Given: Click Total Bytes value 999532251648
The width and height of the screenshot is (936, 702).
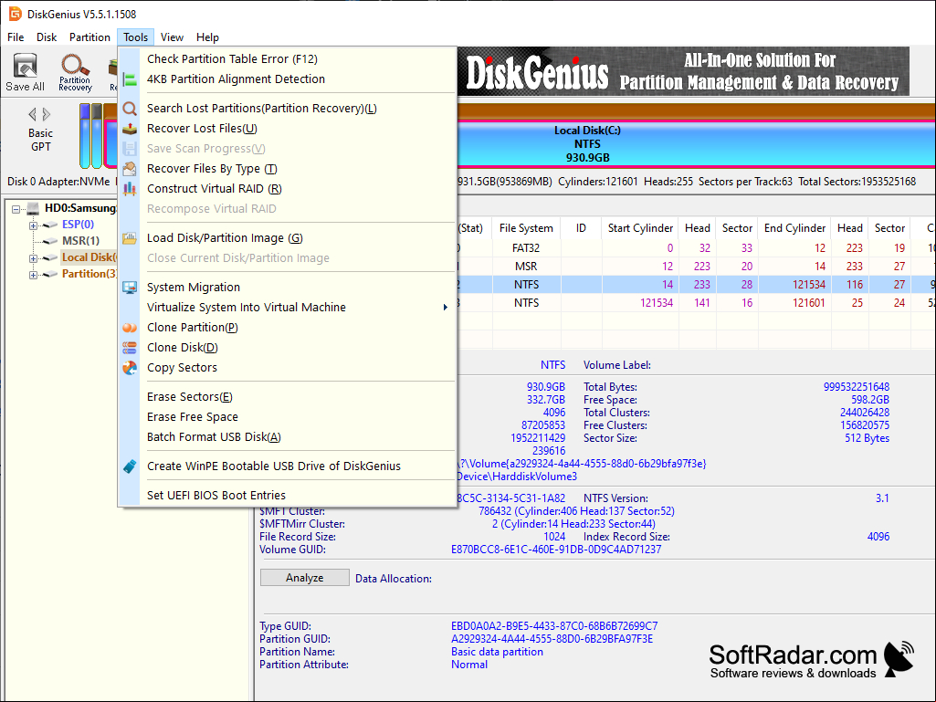Looking at the screenshot, I should point(857,387).
